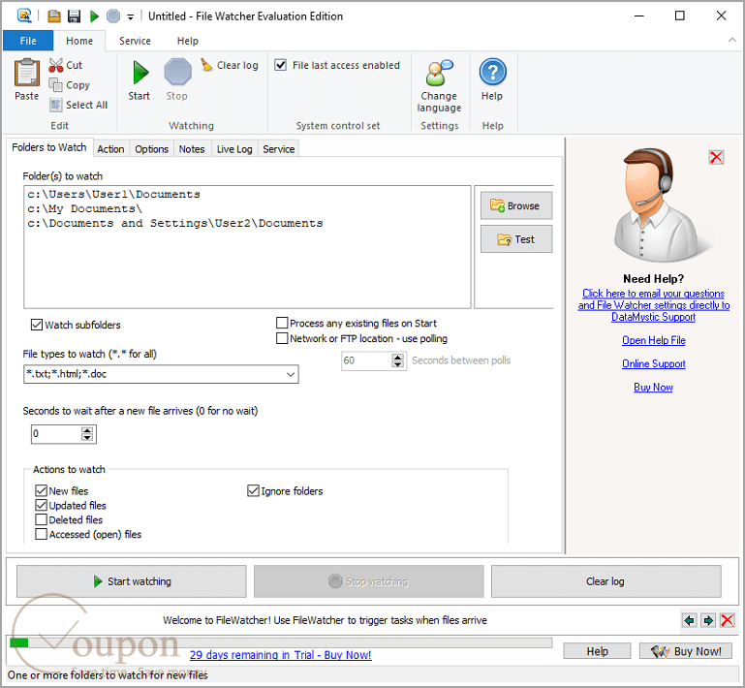Open Change language setting

[x=439, y=86]
